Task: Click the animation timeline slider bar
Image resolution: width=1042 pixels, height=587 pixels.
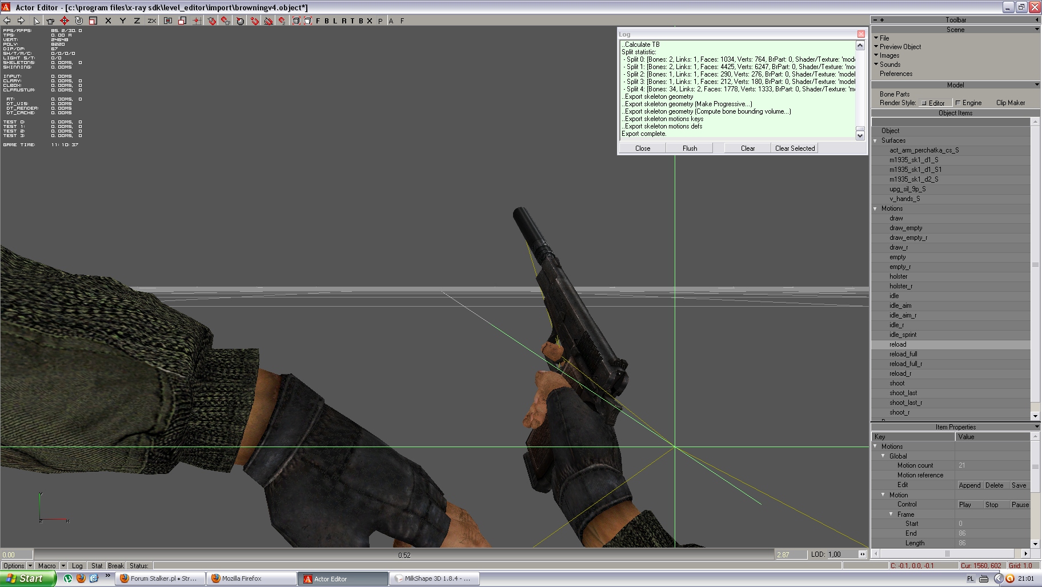Action: click(404, 554)
